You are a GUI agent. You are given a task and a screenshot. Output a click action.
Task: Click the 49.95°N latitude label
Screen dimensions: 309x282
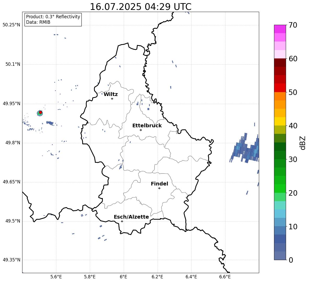[11, 104]
